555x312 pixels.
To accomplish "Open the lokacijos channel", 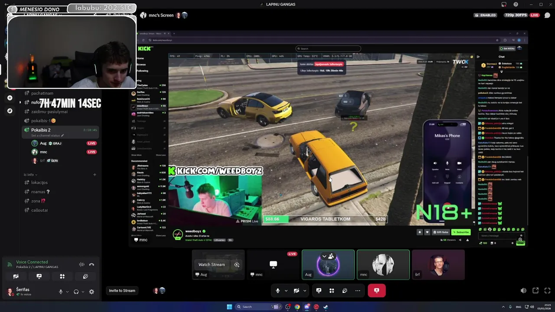I will point(39,182).
